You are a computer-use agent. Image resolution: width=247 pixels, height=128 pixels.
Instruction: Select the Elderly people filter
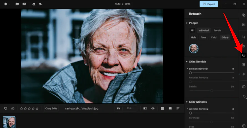tap(225, 37)
